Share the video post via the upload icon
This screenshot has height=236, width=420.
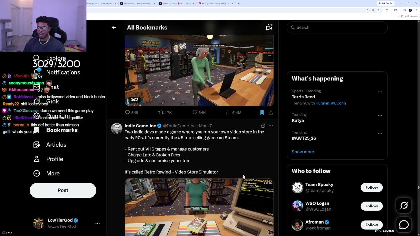(271, 113)
